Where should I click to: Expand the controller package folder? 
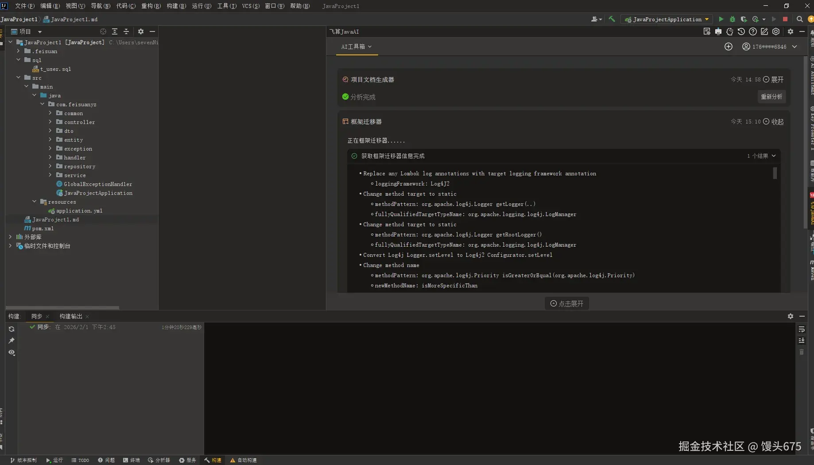tap(50, 122)
